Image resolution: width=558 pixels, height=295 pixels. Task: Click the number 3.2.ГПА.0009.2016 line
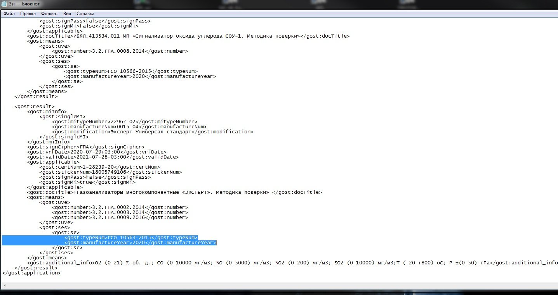point(120,217)
